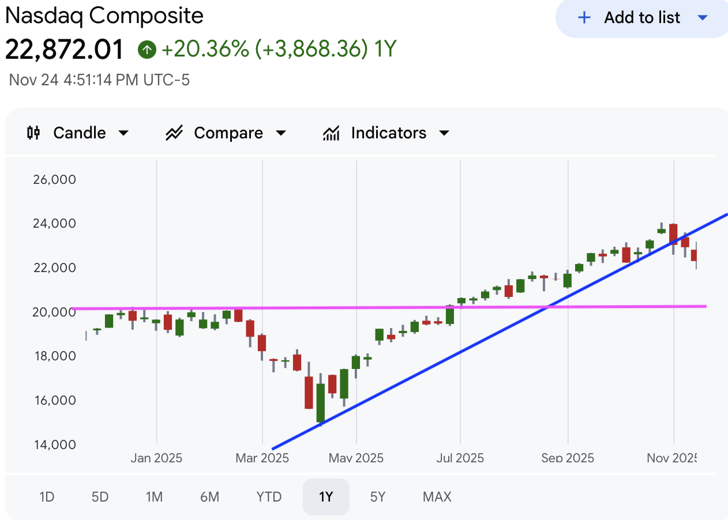Show the 6M time range

(x=209, y=497)
